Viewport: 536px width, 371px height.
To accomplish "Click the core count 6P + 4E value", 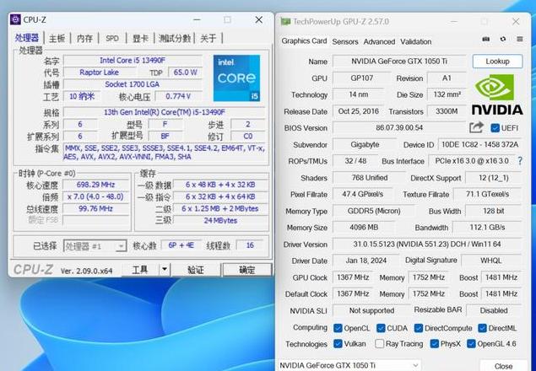I will point(181,245).
